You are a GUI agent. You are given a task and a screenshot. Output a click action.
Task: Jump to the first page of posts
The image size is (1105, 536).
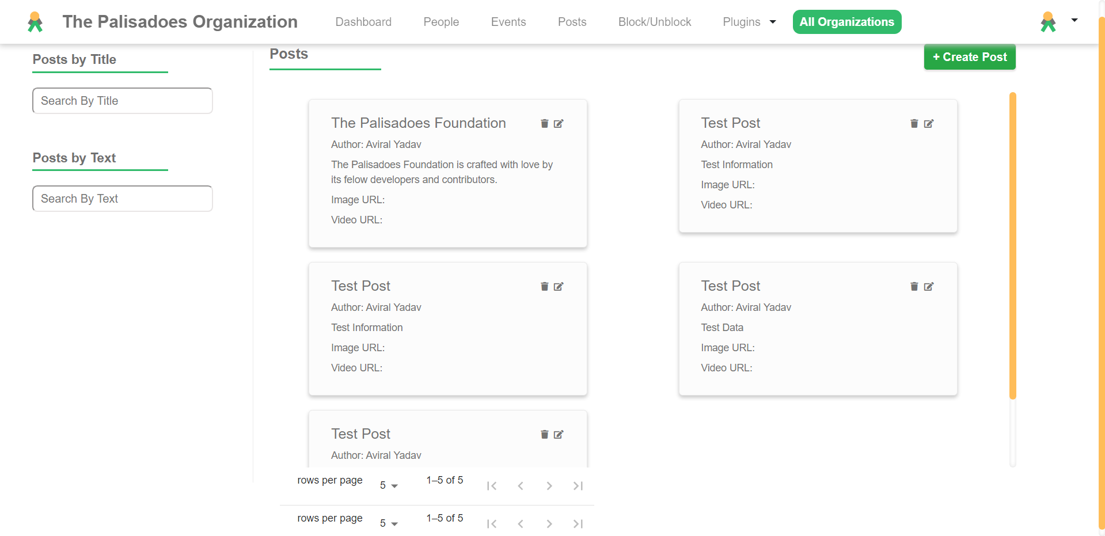(492, 485)
